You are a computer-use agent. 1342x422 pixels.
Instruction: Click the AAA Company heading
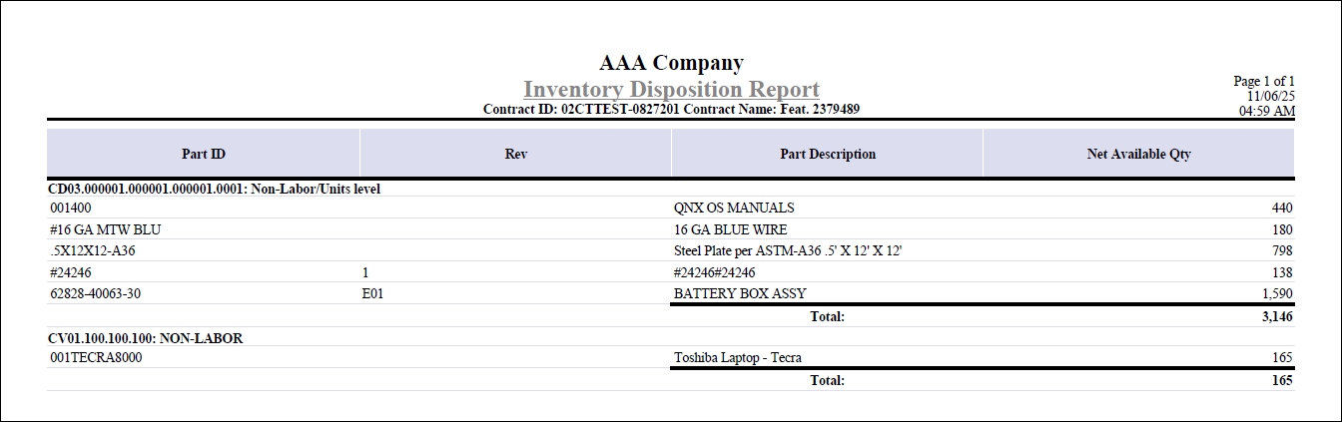tap(671, 63)
